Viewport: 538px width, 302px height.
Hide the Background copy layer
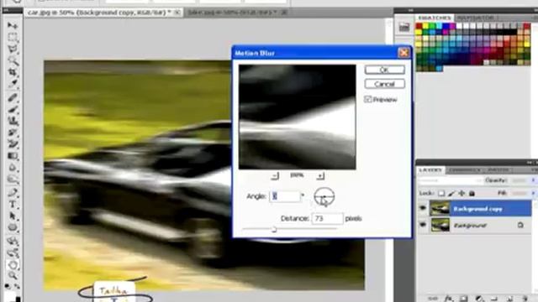pos(423,208)
